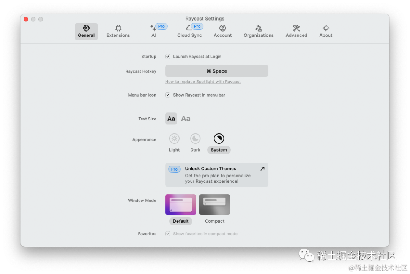The width and height of the screenshot is (410, 274).
Task: Open the Cloud Sync tab
Action: click(189, 31)
